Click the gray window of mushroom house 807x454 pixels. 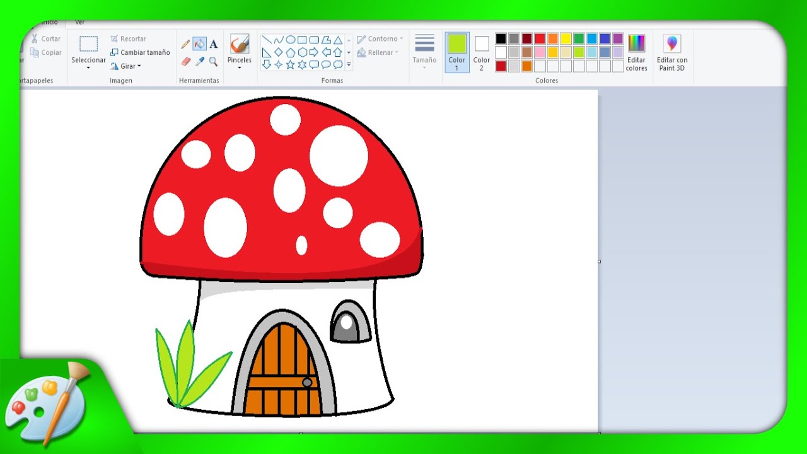(x=351, y=322)
